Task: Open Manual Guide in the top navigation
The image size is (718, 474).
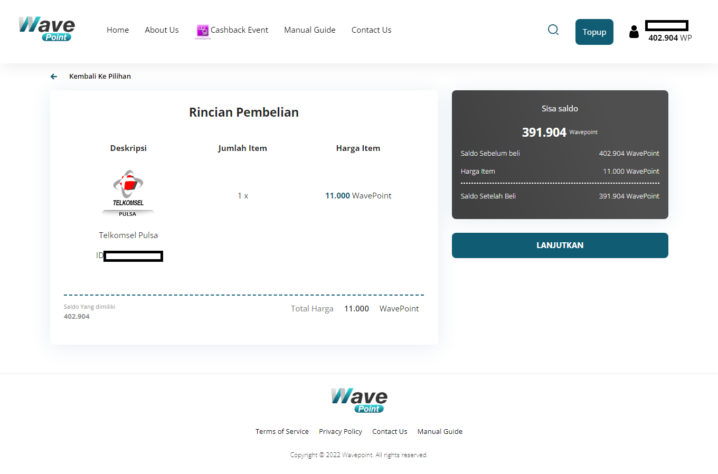Action: (309, 30)
